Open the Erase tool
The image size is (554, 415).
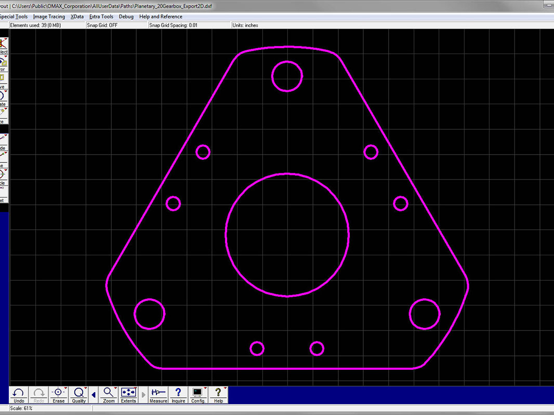click(x=59, y=395)
